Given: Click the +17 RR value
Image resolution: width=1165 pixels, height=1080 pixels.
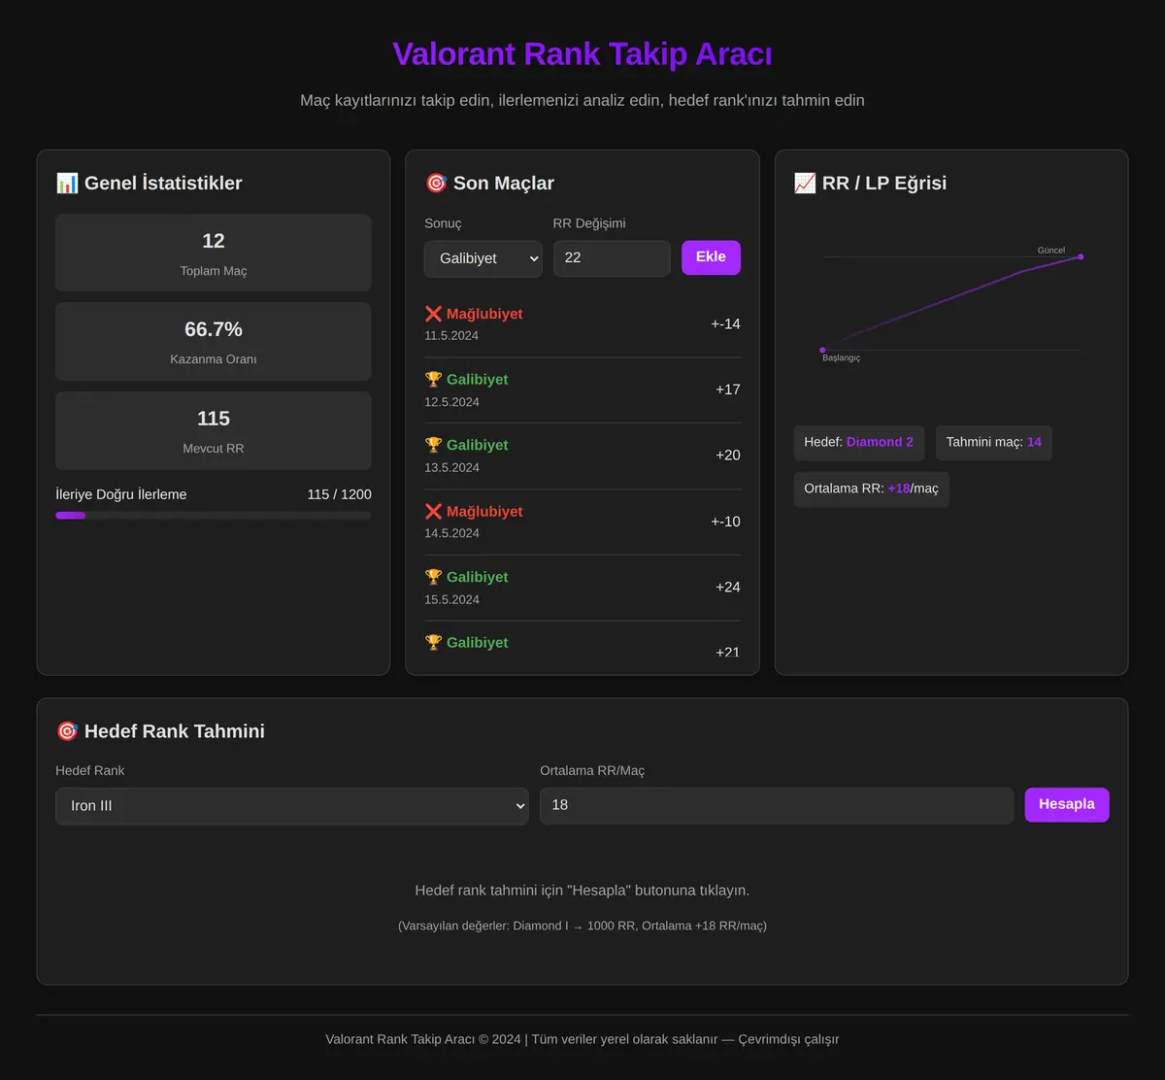Looking at the screenshot, I should click(728, 389).
